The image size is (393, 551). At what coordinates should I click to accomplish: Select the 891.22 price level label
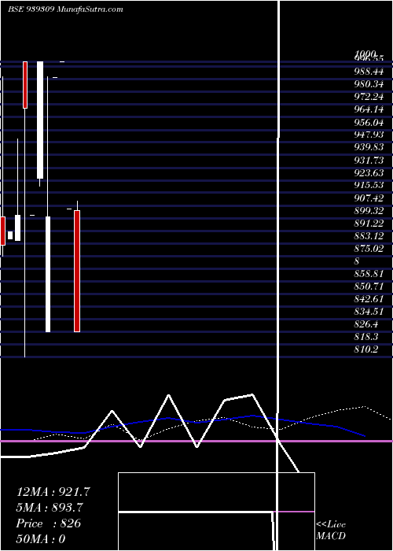(369, 224)
